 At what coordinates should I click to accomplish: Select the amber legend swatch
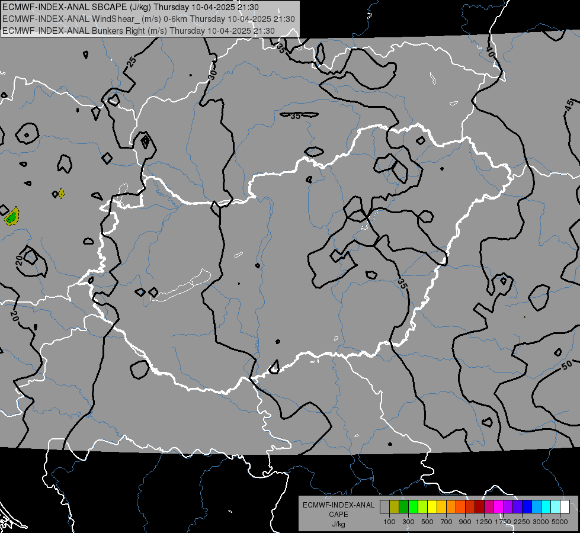[x=441, y=507]
